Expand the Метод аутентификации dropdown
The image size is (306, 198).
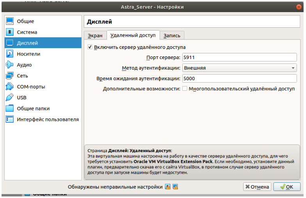pos(239,68)
